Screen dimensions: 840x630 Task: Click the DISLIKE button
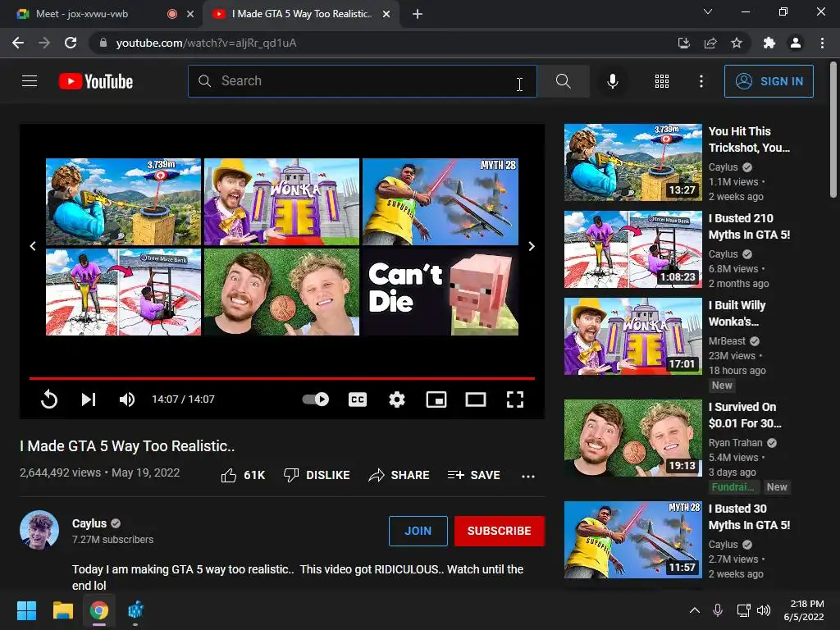(317, 475)
